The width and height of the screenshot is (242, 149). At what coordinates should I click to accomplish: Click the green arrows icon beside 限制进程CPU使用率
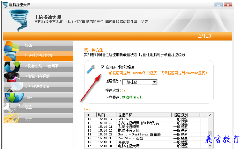point(12,67)
